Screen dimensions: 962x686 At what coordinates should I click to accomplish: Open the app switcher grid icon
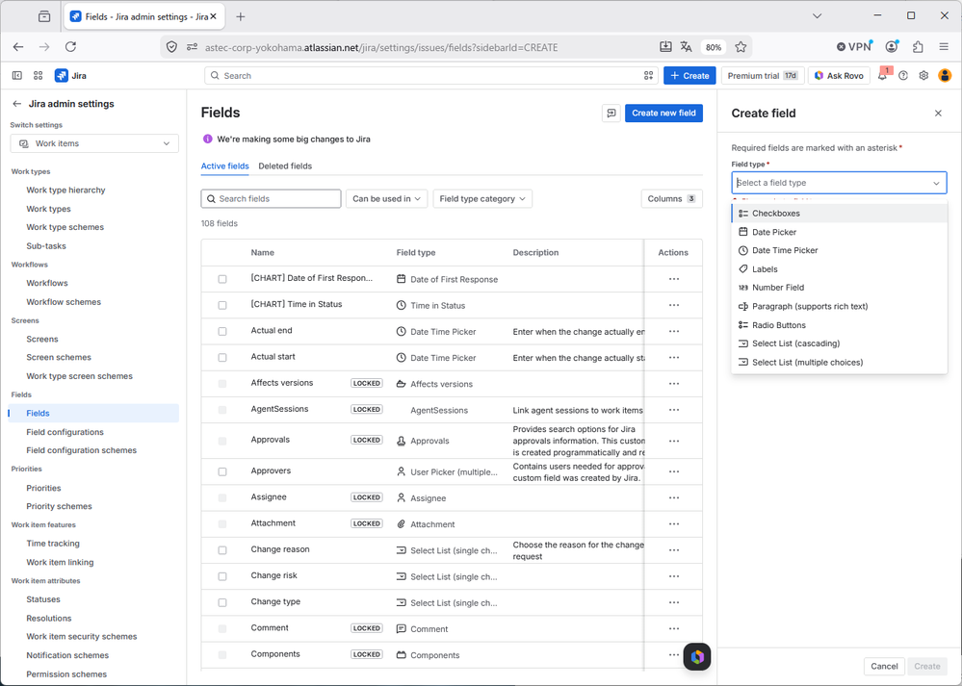point(39,76)
